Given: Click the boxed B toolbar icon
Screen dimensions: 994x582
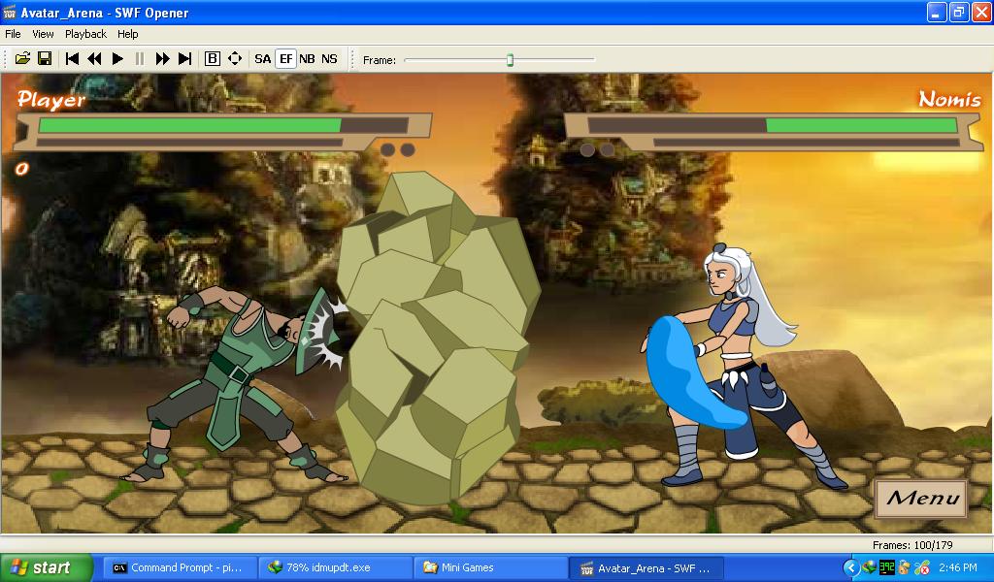Looking at the screenshot, I should [213, 59].
